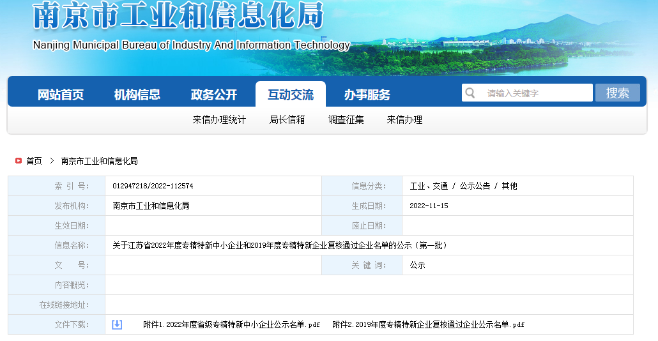This screenshot has width=658, height=341.
Task: Click the 南京市工业和信息化局 site title banner
Action: (x=178, y=15)
